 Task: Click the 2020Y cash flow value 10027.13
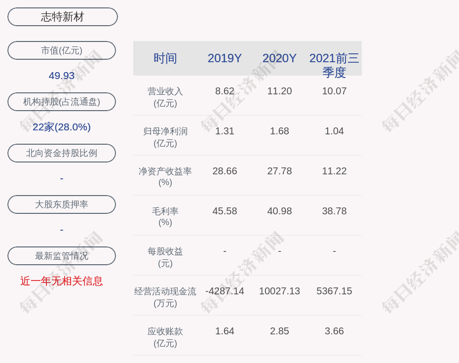coord(279,291)
